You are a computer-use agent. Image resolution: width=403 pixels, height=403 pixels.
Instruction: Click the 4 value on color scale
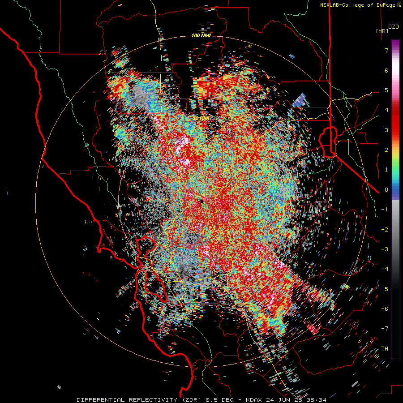(386, 110)
